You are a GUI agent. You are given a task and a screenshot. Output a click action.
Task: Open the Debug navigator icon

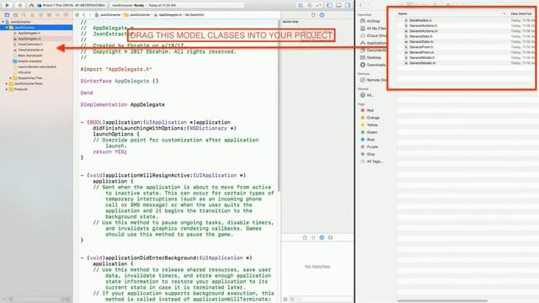click(x=49, y=15)
